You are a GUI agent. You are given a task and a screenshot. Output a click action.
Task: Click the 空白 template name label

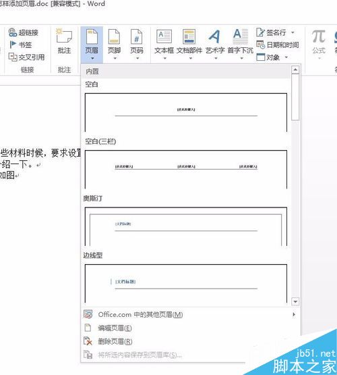click(x=92, y=84)
